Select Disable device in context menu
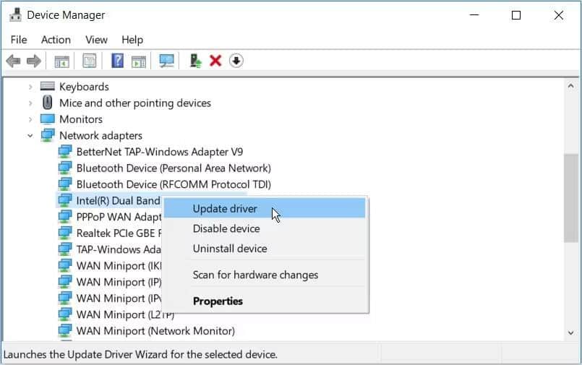 tap(226, 228)
